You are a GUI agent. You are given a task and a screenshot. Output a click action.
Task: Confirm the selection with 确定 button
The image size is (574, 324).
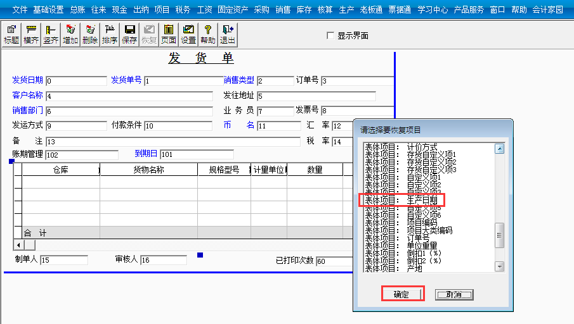[x=401, y=294]
